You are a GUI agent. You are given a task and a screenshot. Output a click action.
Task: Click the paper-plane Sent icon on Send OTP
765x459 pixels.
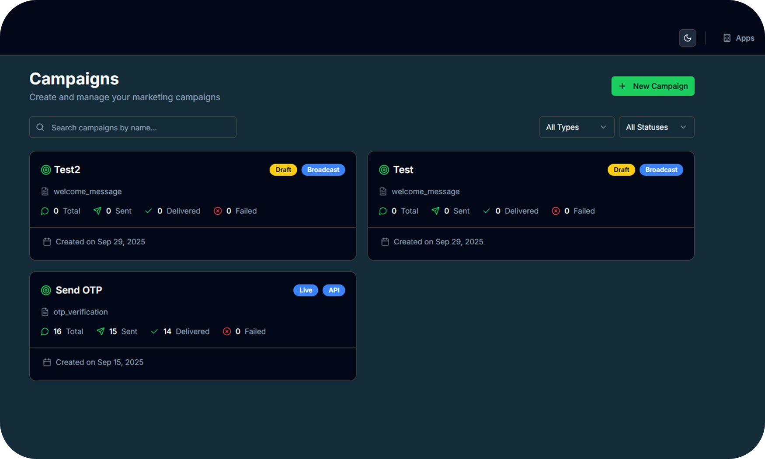(x=101, y=331)
